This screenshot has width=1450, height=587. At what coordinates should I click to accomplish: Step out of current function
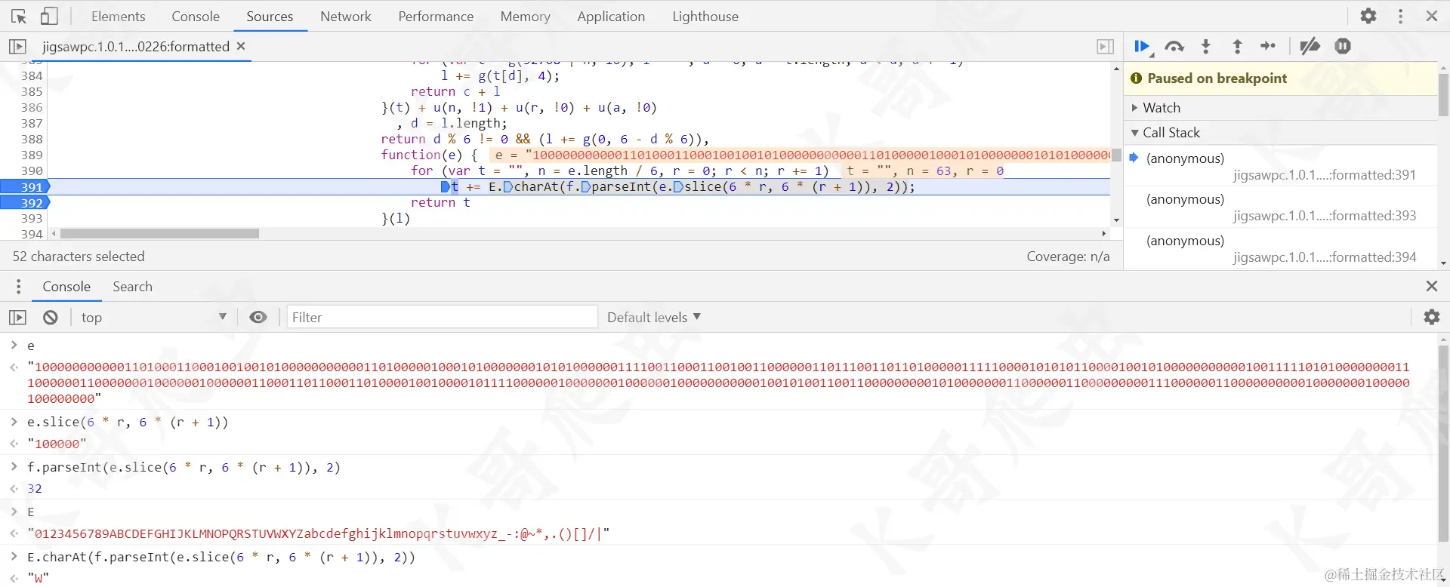pos(1237,46)
